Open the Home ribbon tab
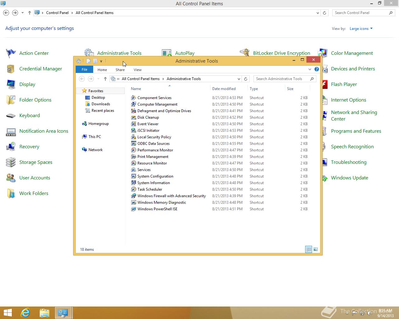 [102, 70]
